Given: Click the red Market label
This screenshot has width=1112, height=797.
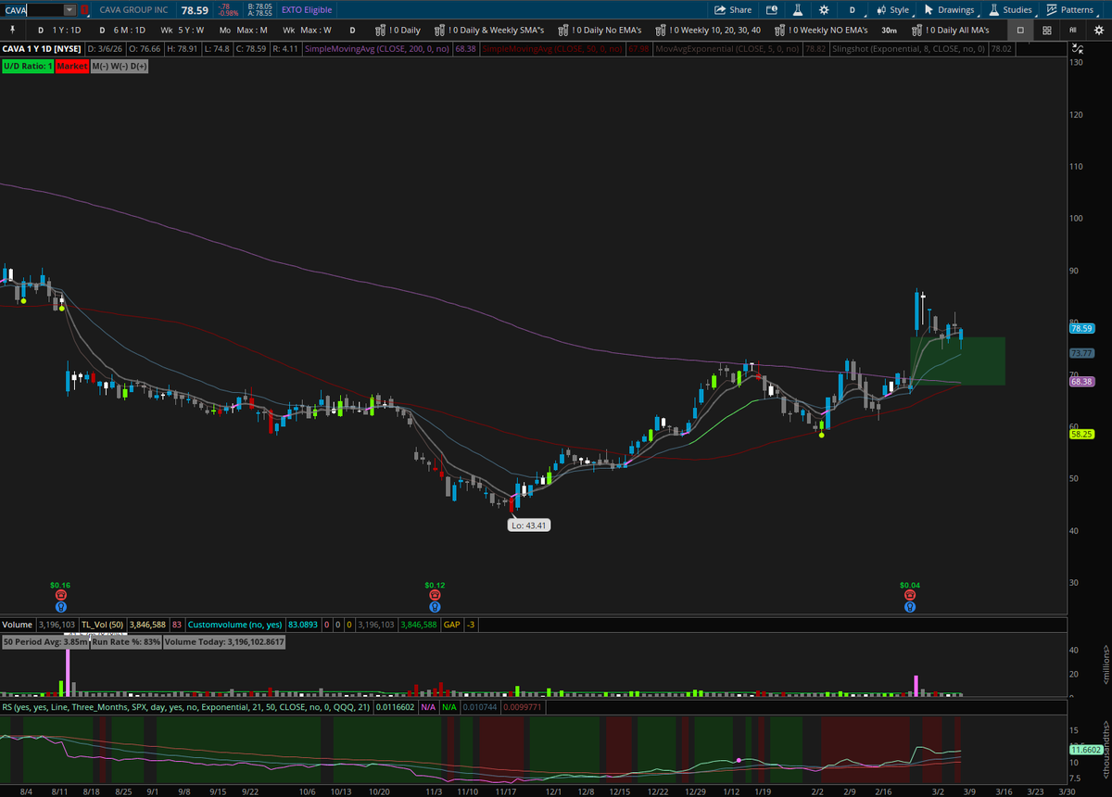Looking at the screenshot, I should click(70, 67).
